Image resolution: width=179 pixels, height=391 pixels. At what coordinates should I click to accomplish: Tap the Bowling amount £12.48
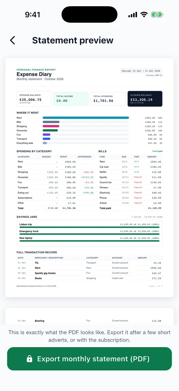tap(156, 321)
